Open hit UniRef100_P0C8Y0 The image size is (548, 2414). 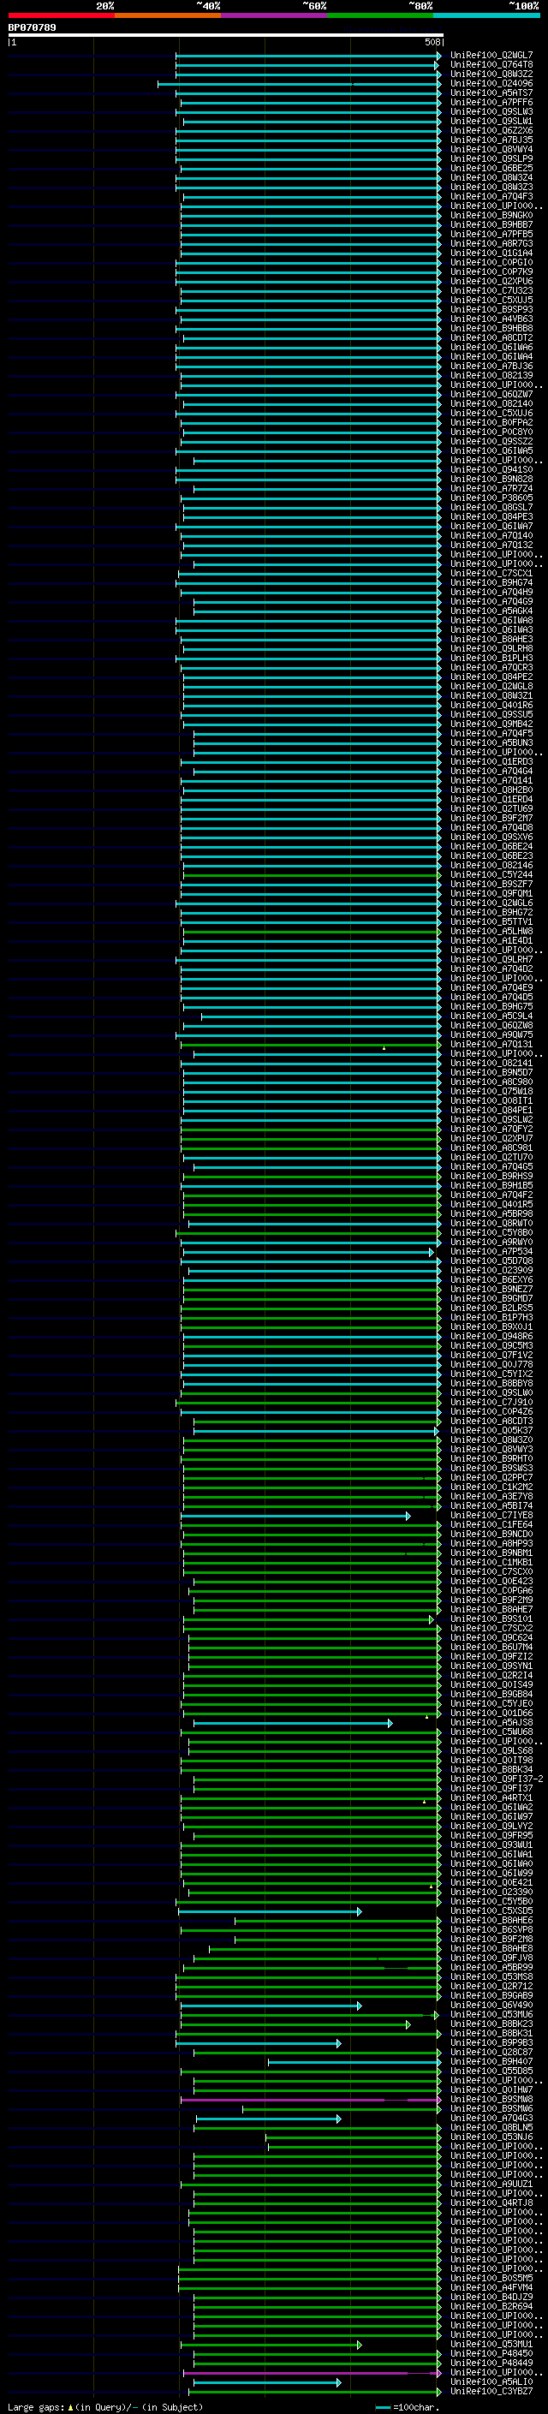pos(491,432)
